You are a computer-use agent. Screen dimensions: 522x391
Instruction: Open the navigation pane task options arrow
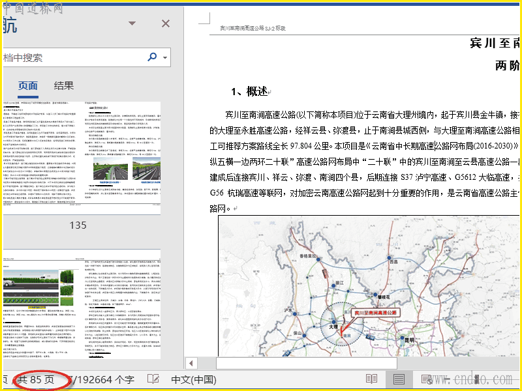pyautogui.click(x=132, y=23)
